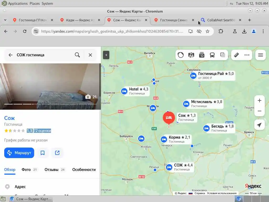Open the Chromium extensions puzzle icon
269x202 pixels.
[221, 31]
